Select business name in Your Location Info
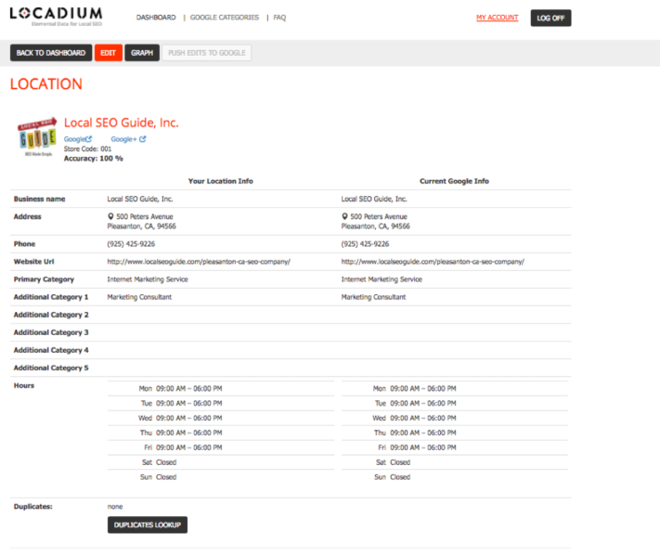Image resolution: width=660 pixels, height=557 pixels. click(140, 199)
